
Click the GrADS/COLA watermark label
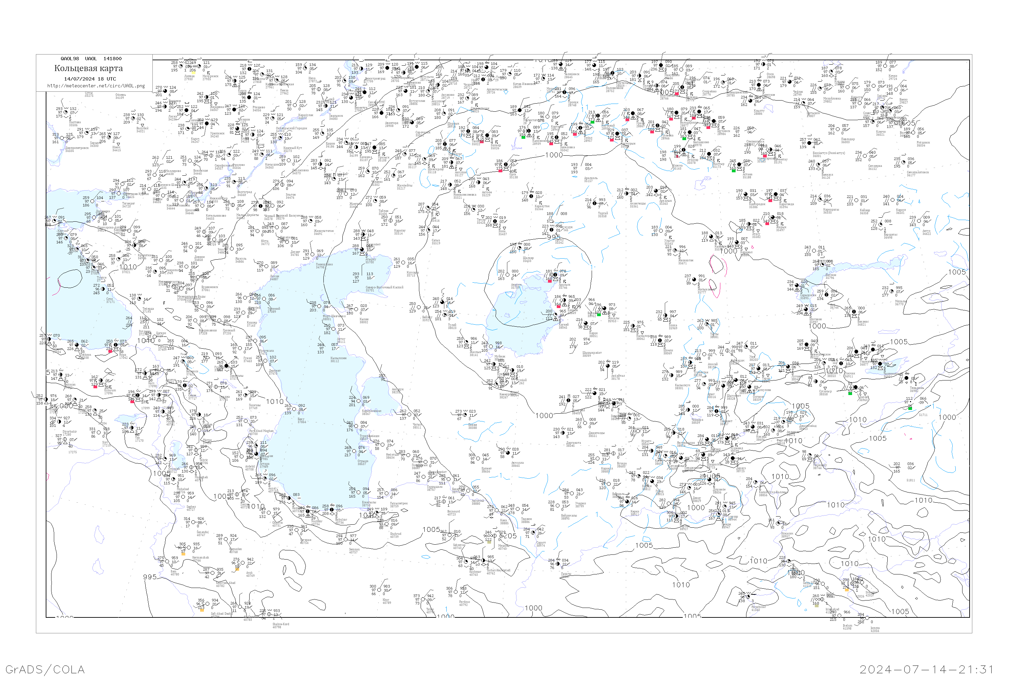[x=45, y=669]
